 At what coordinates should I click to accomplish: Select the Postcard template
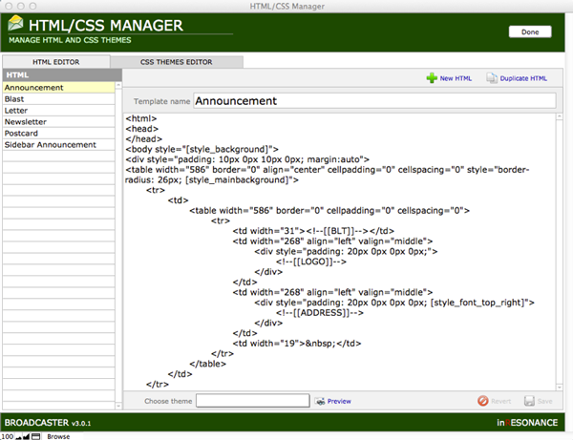coord(23,134)
